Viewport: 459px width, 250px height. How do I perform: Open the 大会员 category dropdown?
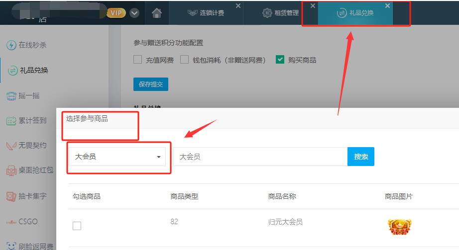[x=117, y=157]
